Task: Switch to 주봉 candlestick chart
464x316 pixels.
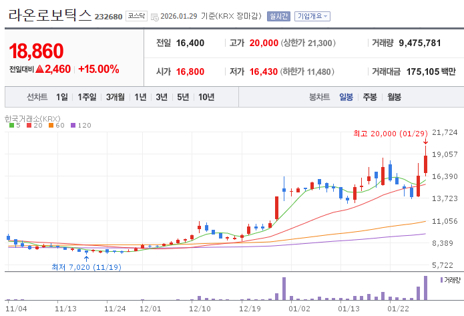Action: [370, 97]
